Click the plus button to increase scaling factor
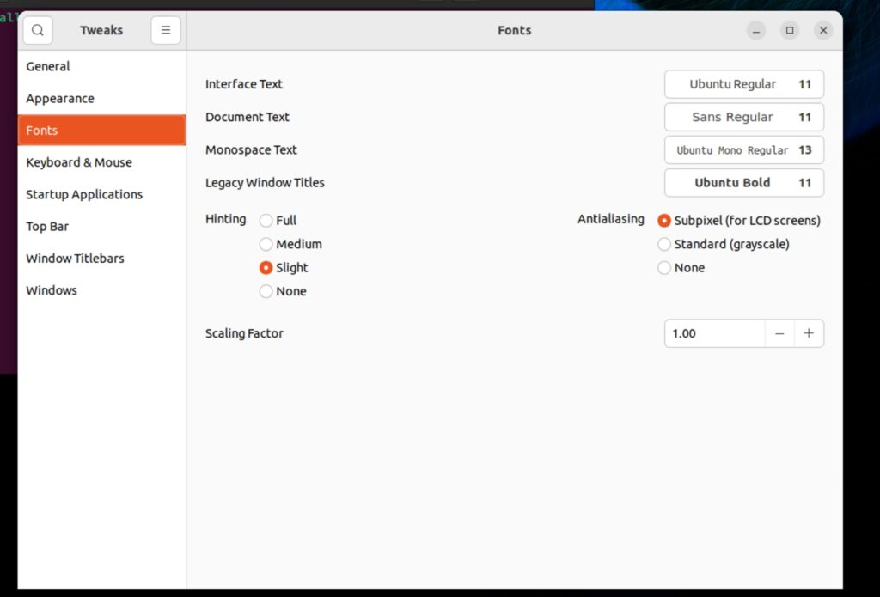880x597 pixels. (809, 333)
